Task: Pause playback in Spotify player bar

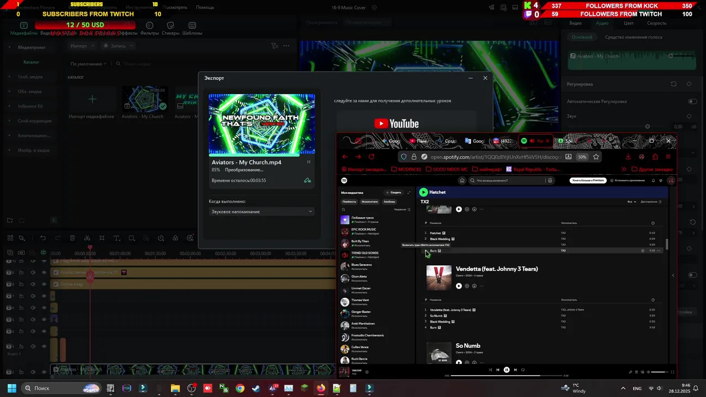Action: point(506,370)
